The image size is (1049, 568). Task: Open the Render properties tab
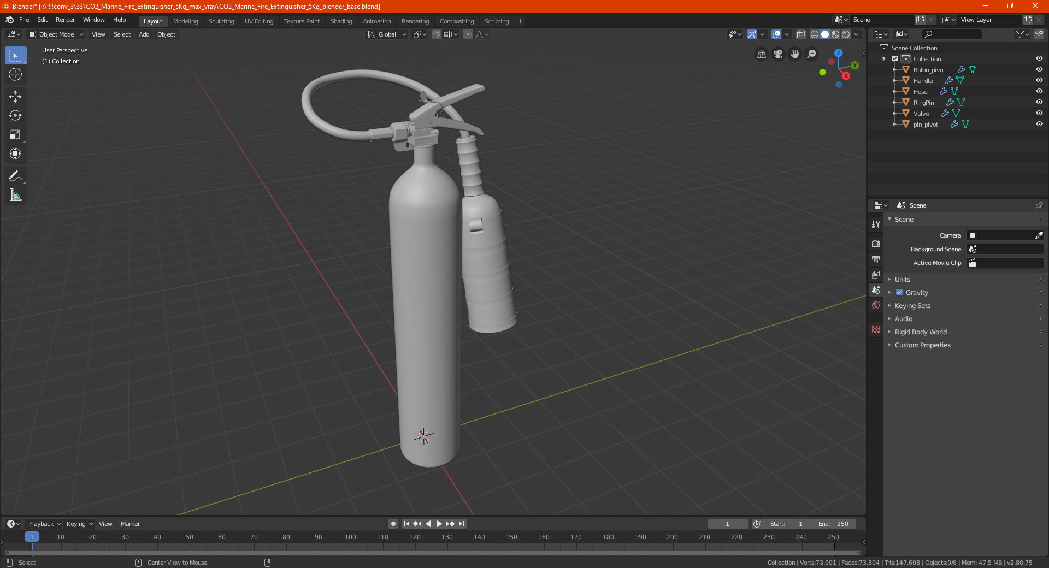(876, 244)
